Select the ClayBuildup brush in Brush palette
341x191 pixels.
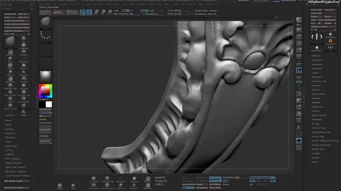23,46
